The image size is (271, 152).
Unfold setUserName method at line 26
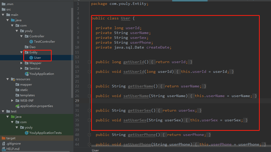pos(89,96)
